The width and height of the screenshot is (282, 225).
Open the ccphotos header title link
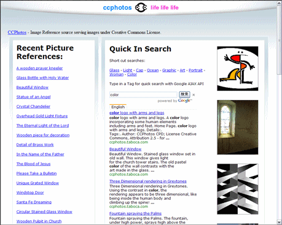click(x=117, y=7)
